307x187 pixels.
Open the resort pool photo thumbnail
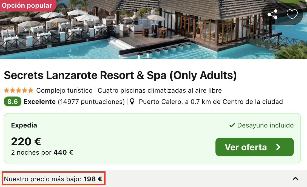tap(153, 30)
